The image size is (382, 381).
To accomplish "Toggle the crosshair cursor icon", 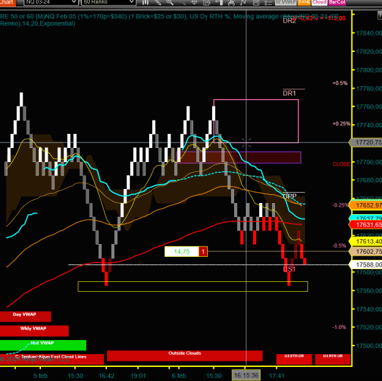I will click(x=194, y=2).
